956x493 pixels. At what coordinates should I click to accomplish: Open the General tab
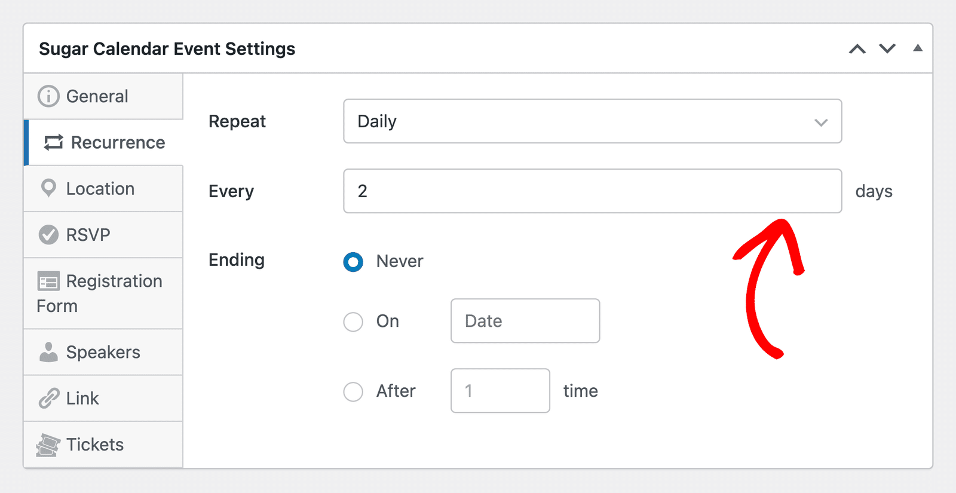(x=103, y=96)
